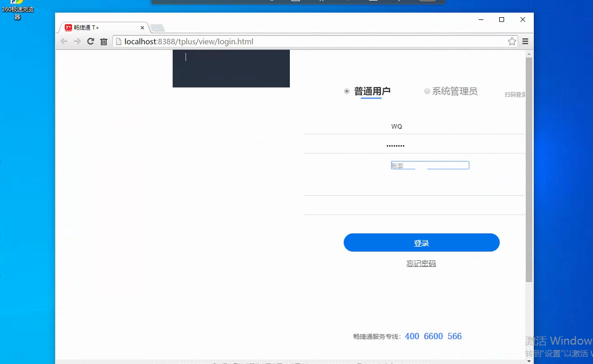Maximize the browser window
The height and width of the screenshot is (364, 593).
coord(501,20)
